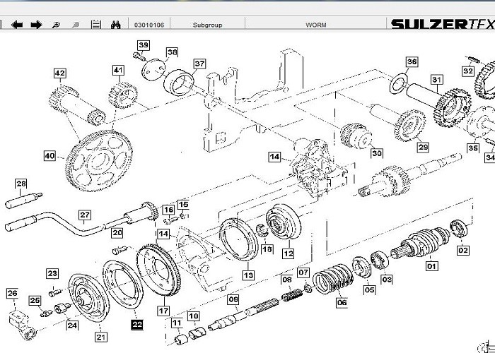Select part callout 24
This screenshot has height=353, width=495.
click(72, 325)
